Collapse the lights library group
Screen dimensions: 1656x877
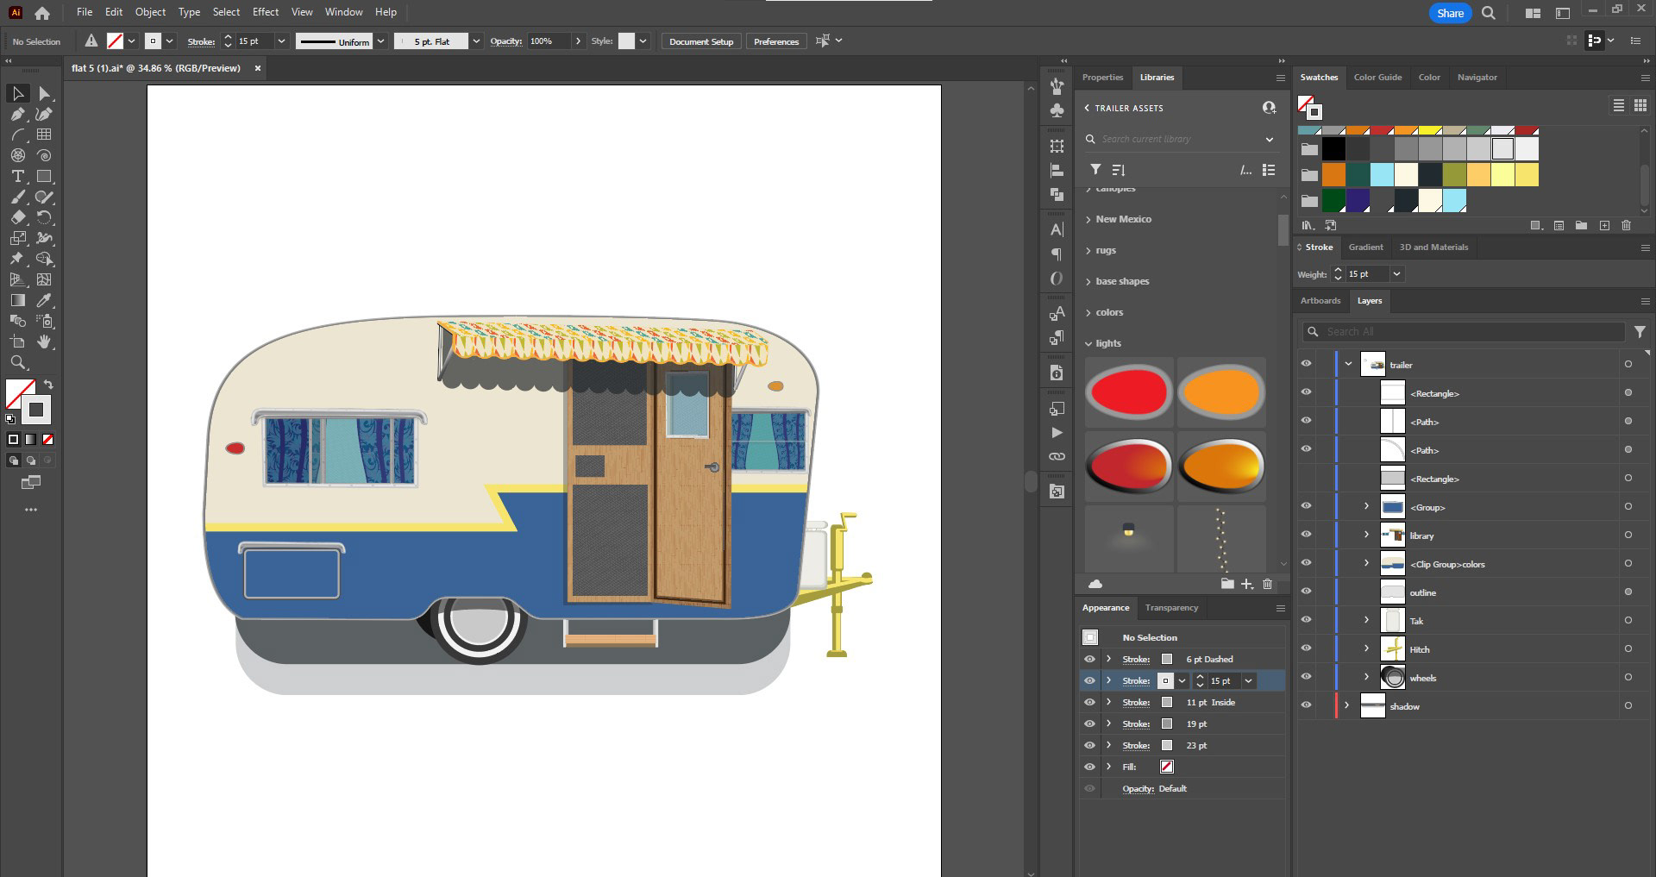tap(1088, 343)
